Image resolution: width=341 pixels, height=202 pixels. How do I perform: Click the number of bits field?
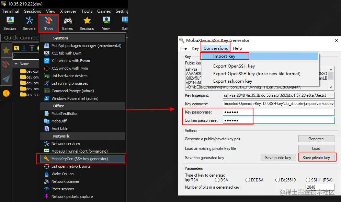coord(320,187)
